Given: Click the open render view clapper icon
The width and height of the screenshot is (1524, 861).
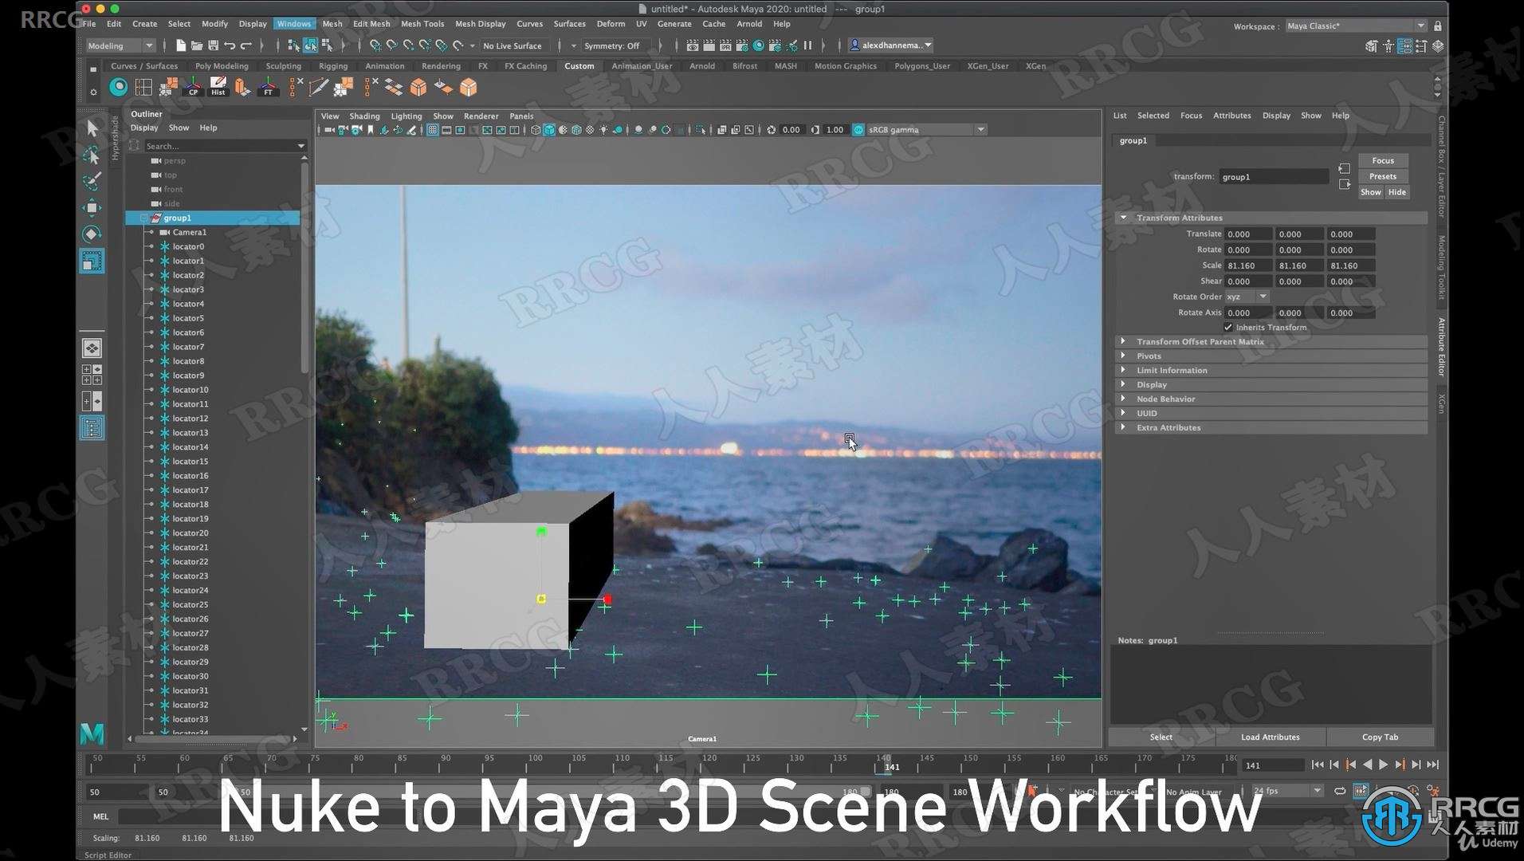Looking at the screenshot, I should click(x=692, y=45).
